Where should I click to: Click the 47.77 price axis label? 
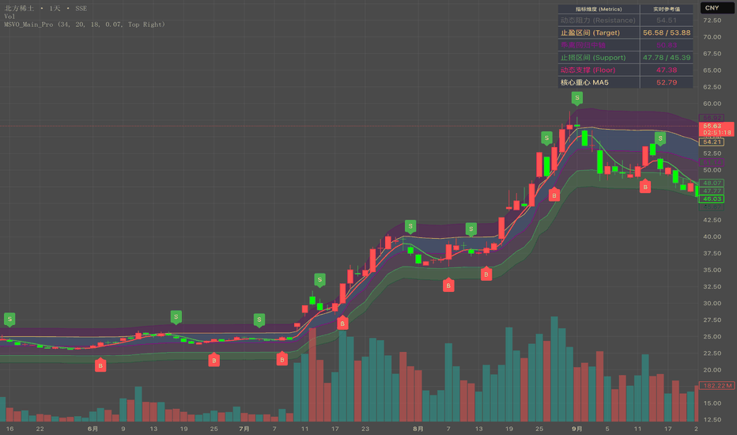point(712,191)
